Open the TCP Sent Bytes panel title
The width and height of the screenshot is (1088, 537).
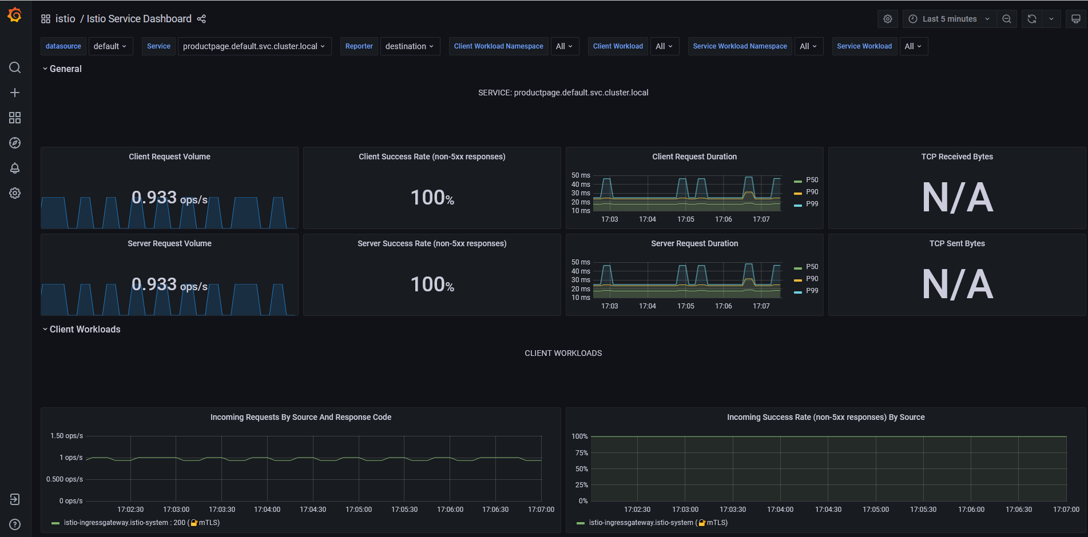[x=957, y=243]
